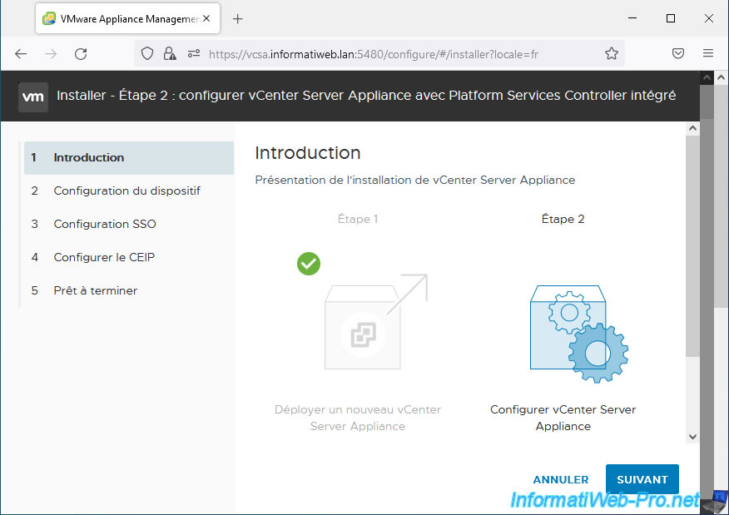Select the VMware Appliance Management browser tab
The height and width of the screenshot is (515, 729).
tap(127, 18)
